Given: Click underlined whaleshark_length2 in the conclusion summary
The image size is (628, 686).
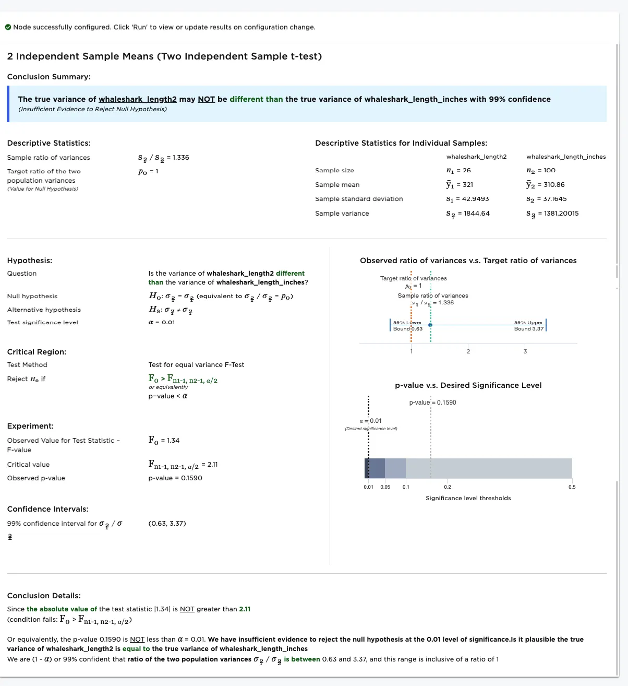Looking at the screenshot, I should (x=138, y=99).
